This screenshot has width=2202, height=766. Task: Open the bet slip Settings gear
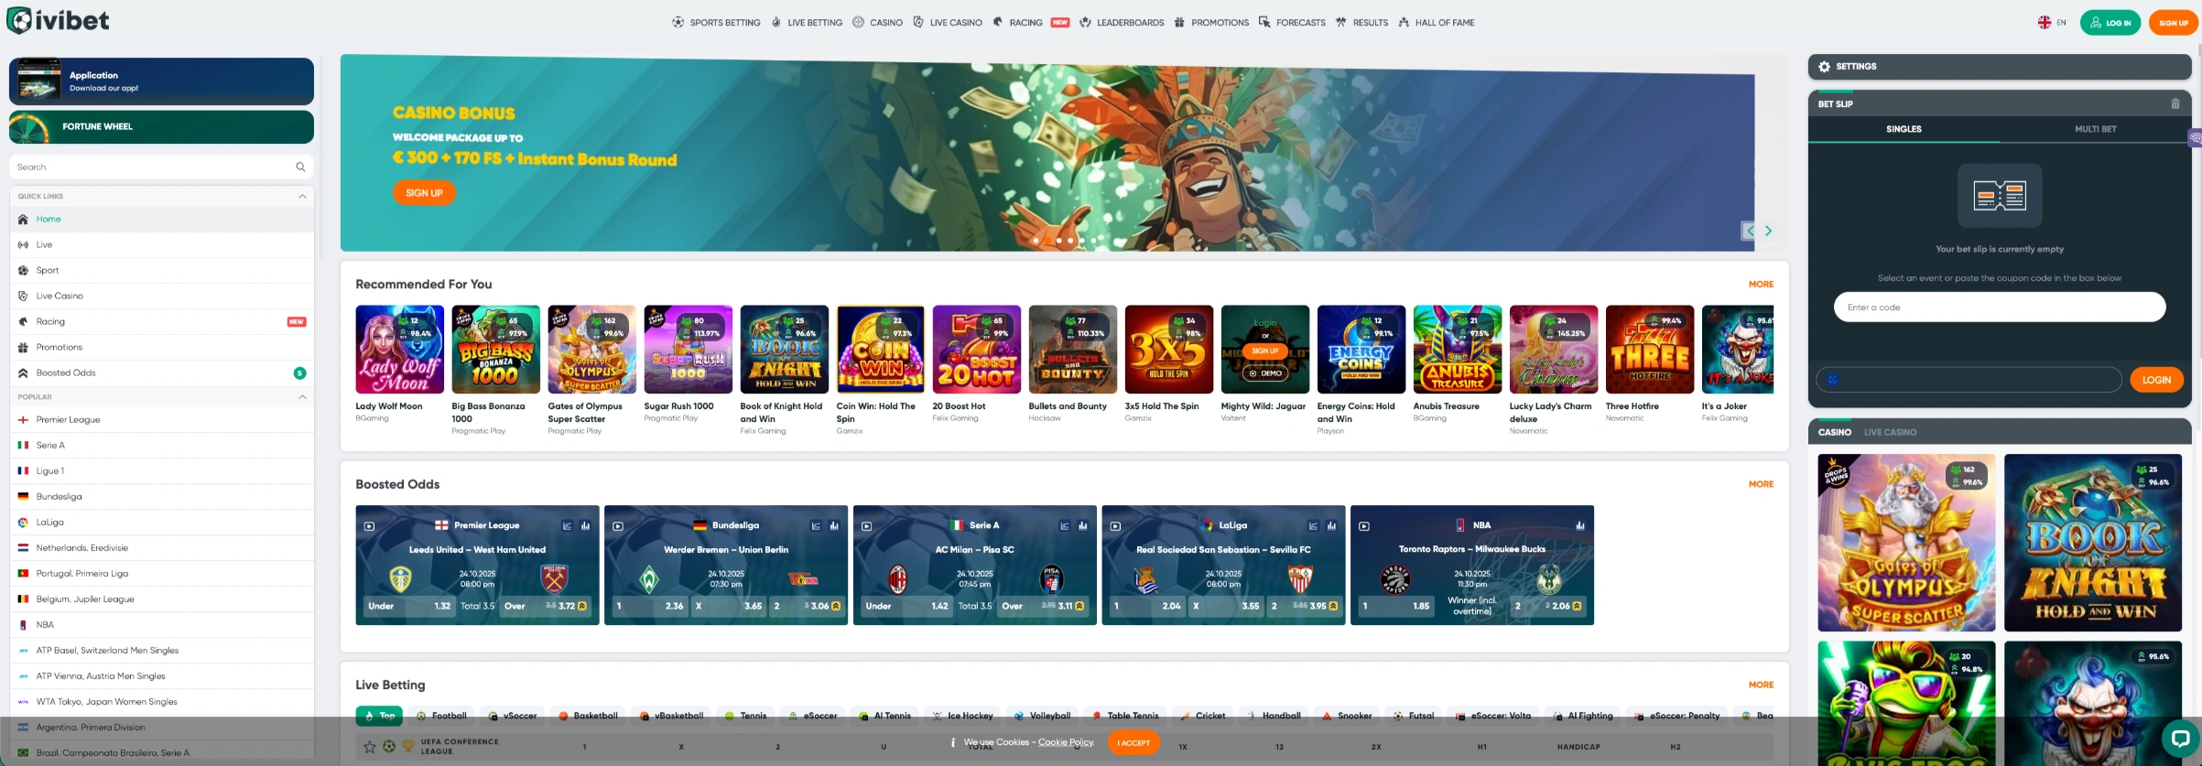pos(1824,67)
